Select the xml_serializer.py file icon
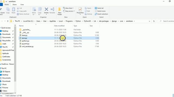The image size is (174, 97). [20, 46]
